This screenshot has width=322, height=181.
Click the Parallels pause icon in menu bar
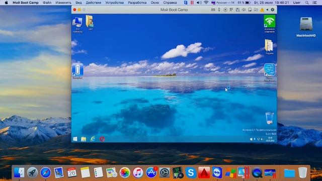(x=192, y=3)
